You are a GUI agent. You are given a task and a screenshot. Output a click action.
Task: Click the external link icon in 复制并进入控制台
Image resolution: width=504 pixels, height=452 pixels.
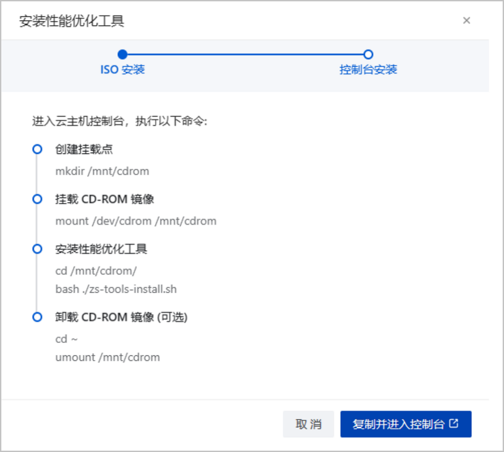[454, 424]
